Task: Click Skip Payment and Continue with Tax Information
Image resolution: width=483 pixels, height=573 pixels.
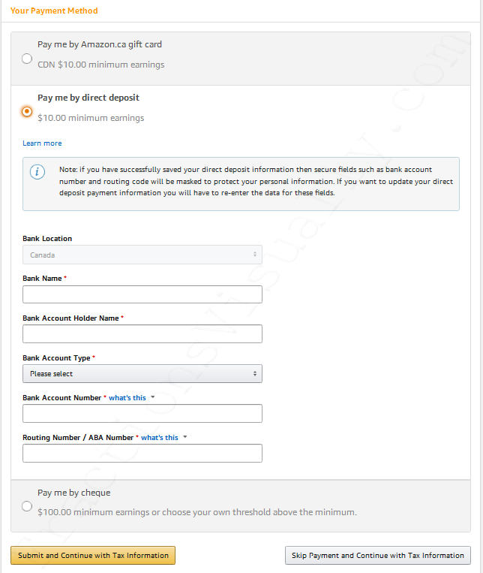Action: pyautogui.click(x=378, y=556)
